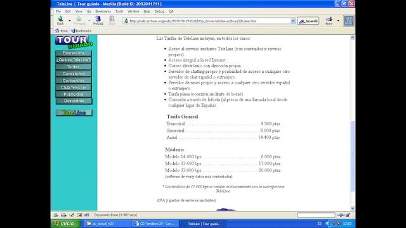
Task: Click the Tarifa General heading
Action: tap(182, 117)
